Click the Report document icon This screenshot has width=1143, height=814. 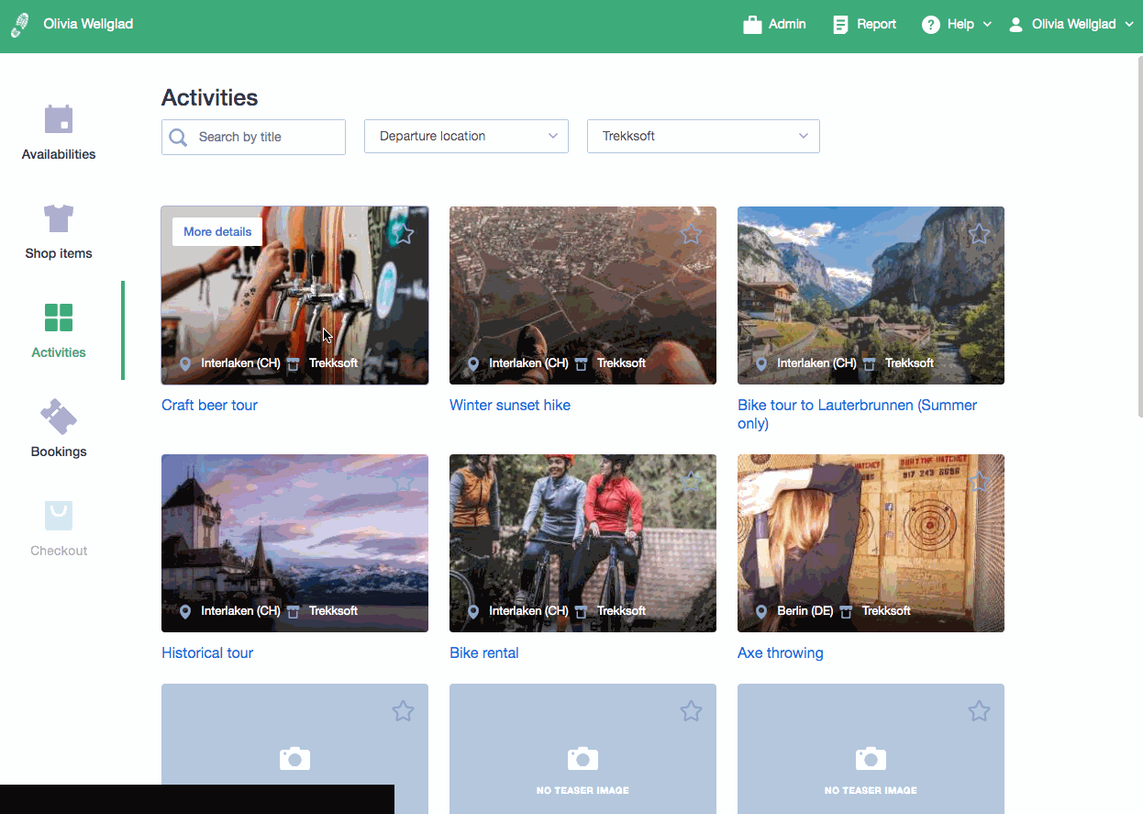click(x=840, y=25)
